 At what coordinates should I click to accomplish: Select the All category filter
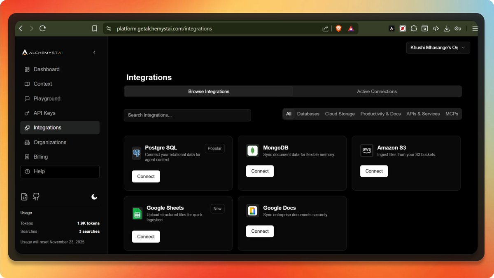(289, 114)
